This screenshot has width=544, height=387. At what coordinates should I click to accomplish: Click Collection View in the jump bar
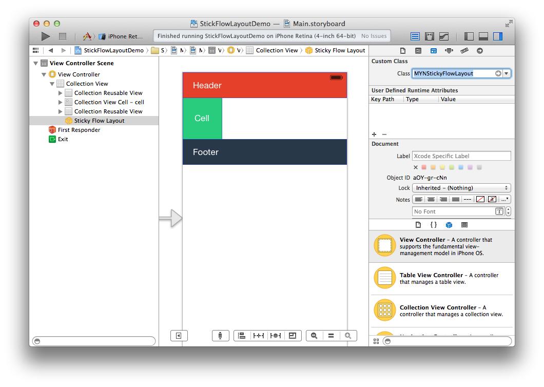(273, 50)
